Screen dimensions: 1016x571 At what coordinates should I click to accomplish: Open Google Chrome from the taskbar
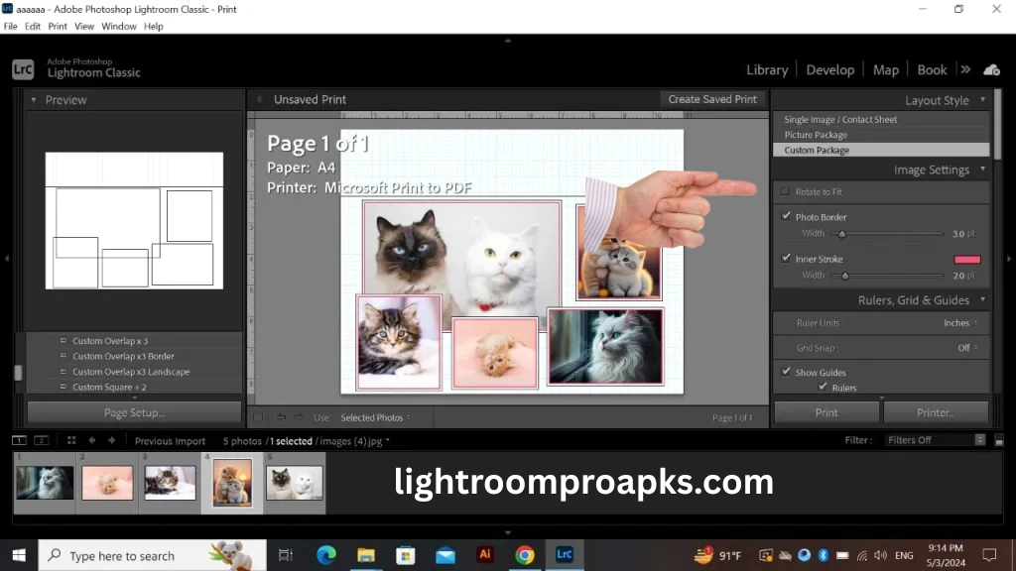click(525, 555)
